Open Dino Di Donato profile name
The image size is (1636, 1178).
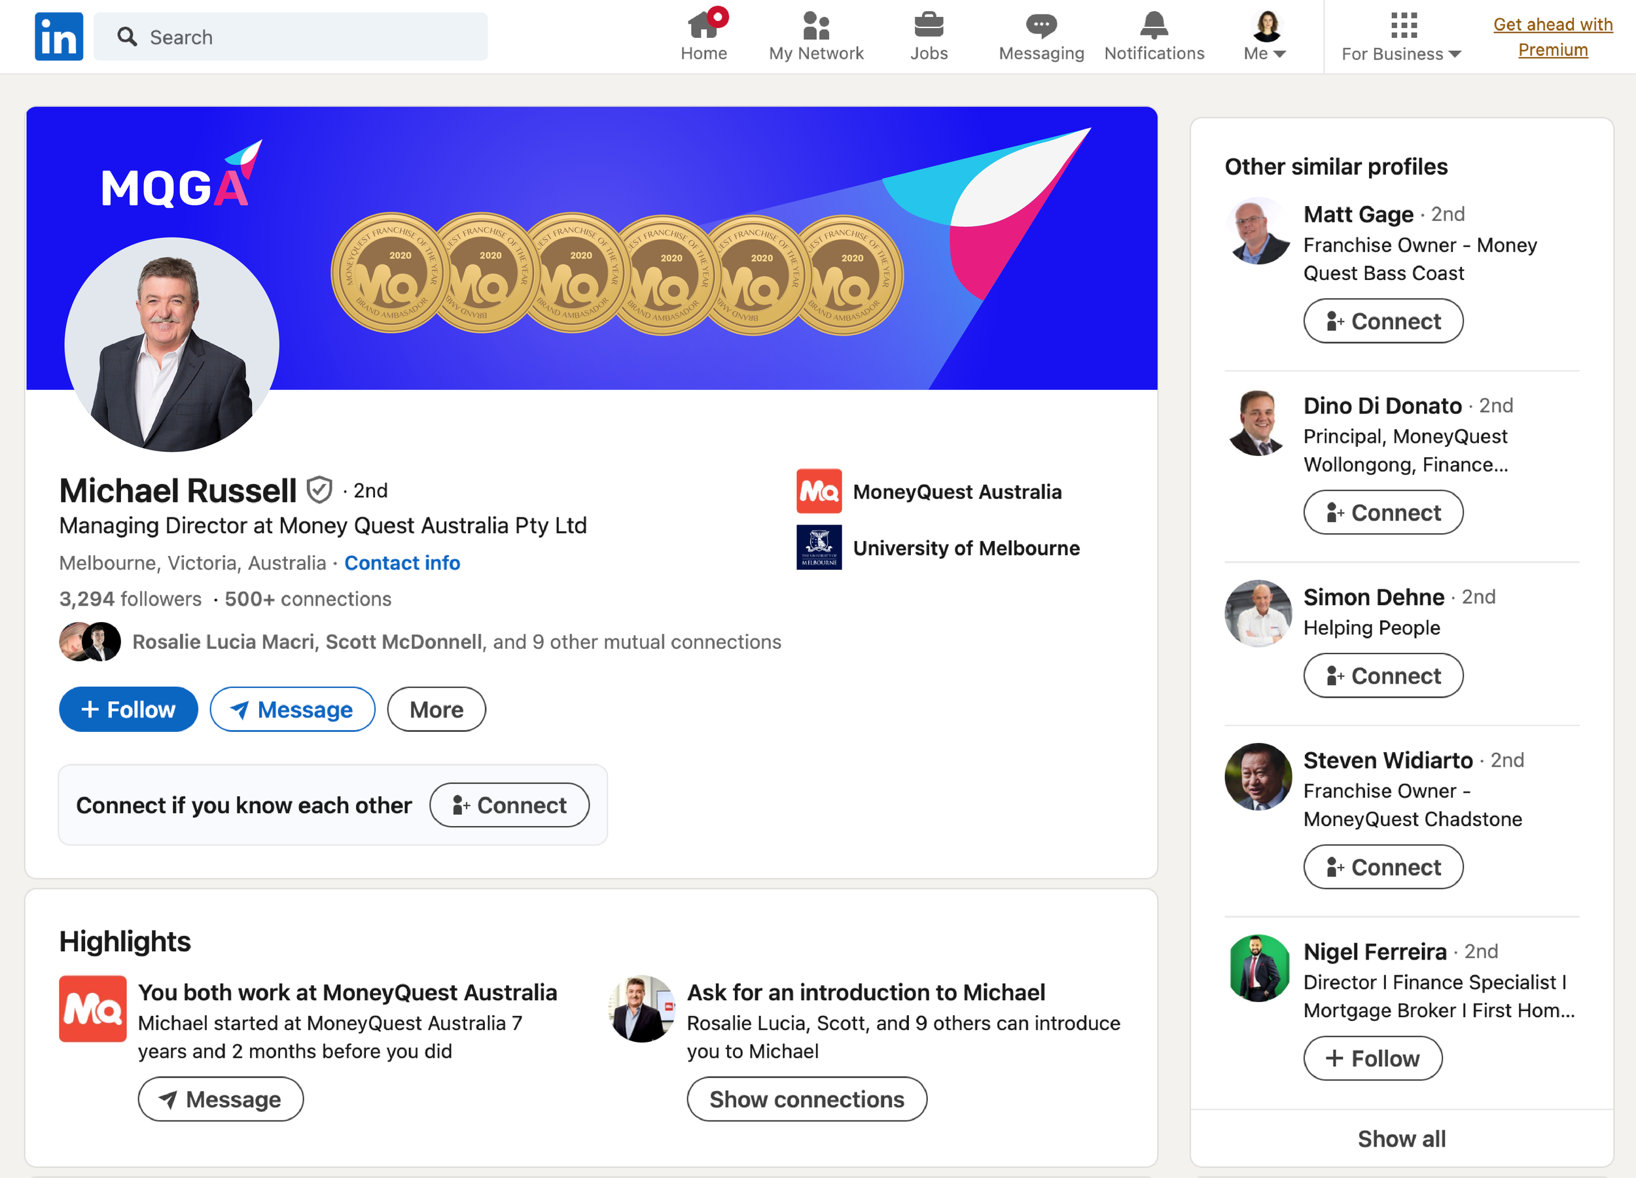(x=1382, y=406)
